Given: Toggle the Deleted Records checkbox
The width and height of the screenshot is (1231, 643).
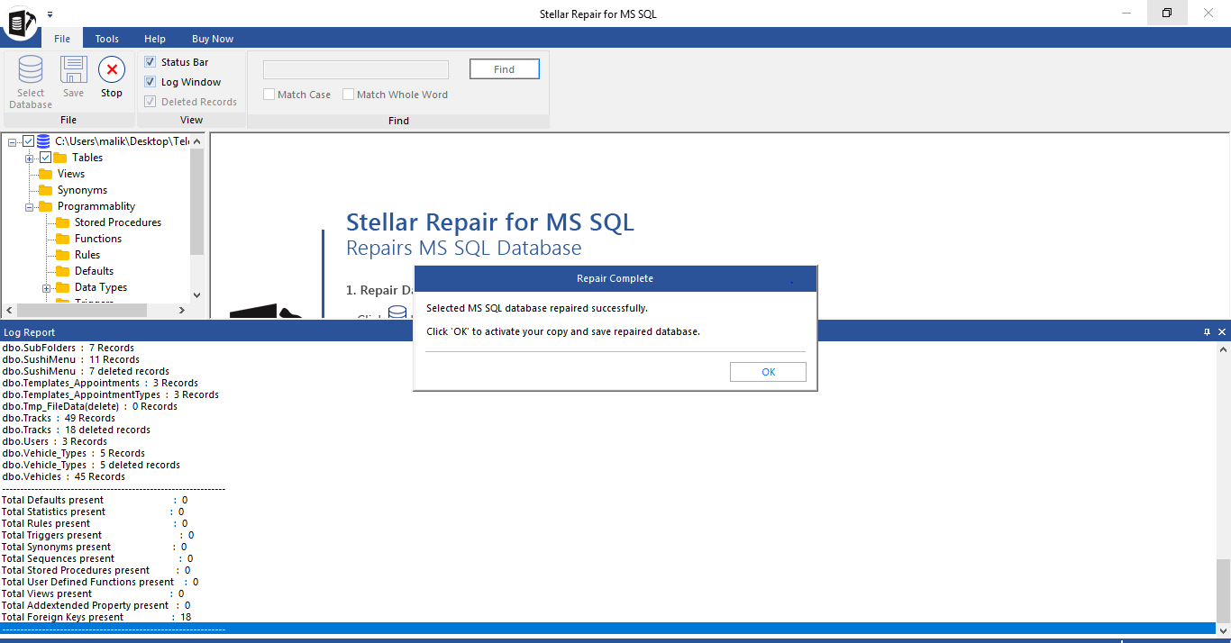Looking at the screenshot, I should [150, 102].
